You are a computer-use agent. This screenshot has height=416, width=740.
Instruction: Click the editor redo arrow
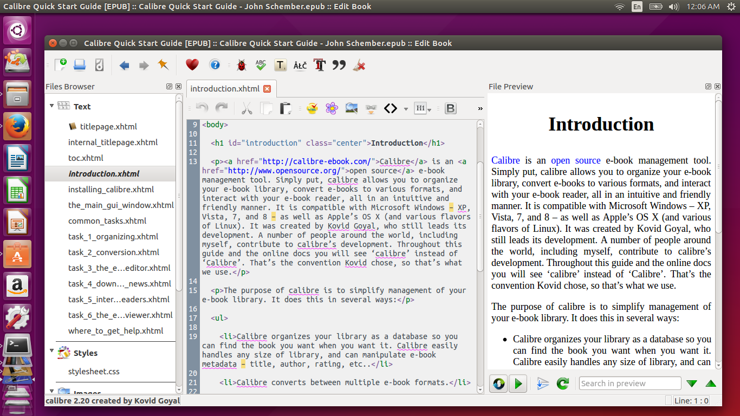pyautogui.click(x=222, y=108)
